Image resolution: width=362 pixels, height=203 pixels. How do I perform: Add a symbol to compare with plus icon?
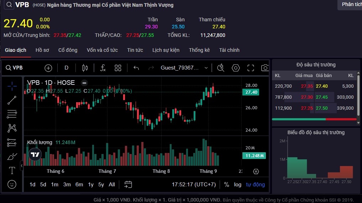[x=48, y=68]
